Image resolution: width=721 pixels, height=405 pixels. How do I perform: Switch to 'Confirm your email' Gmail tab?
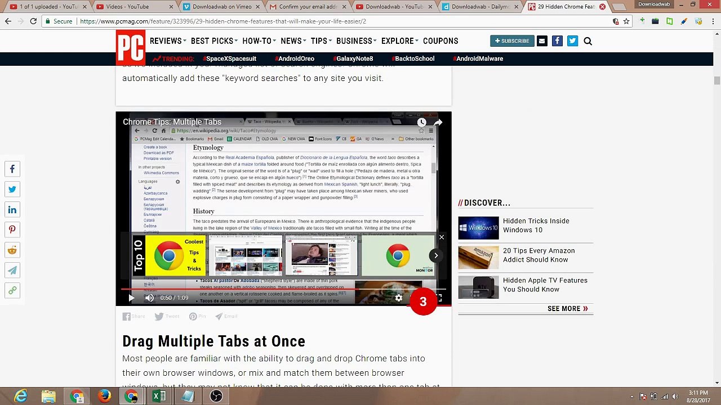308,7
